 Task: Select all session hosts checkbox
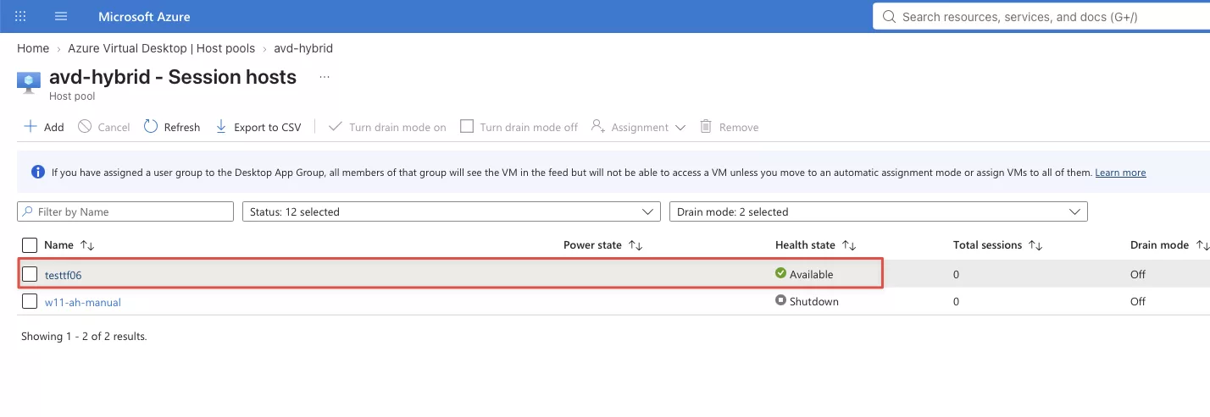click(30, 245)
